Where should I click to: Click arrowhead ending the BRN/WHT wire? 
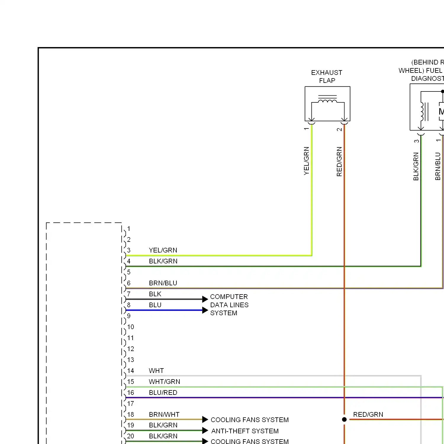coord(205,419)
